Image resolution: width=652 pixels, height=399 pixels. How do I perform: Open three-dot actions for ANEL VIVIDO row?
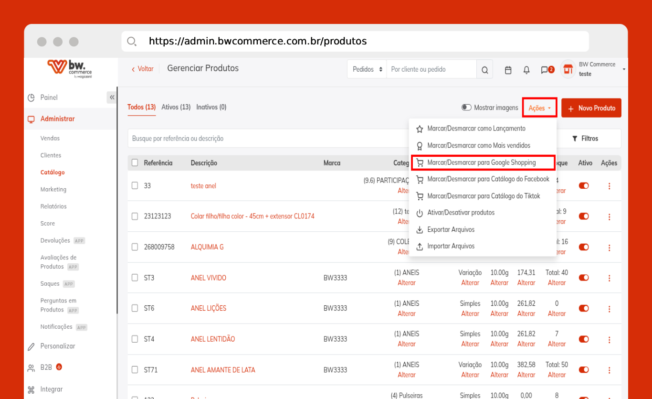click(x=609, y=278)
